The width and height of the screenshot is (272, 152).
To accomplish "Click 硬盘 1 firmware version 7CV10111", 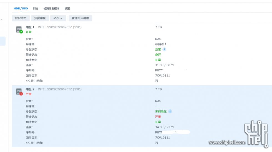I will point(163,76).
